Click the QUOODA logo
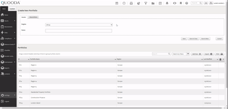This screenshot has width=228, height=109. pyautogui.click(x=11, y=3)
